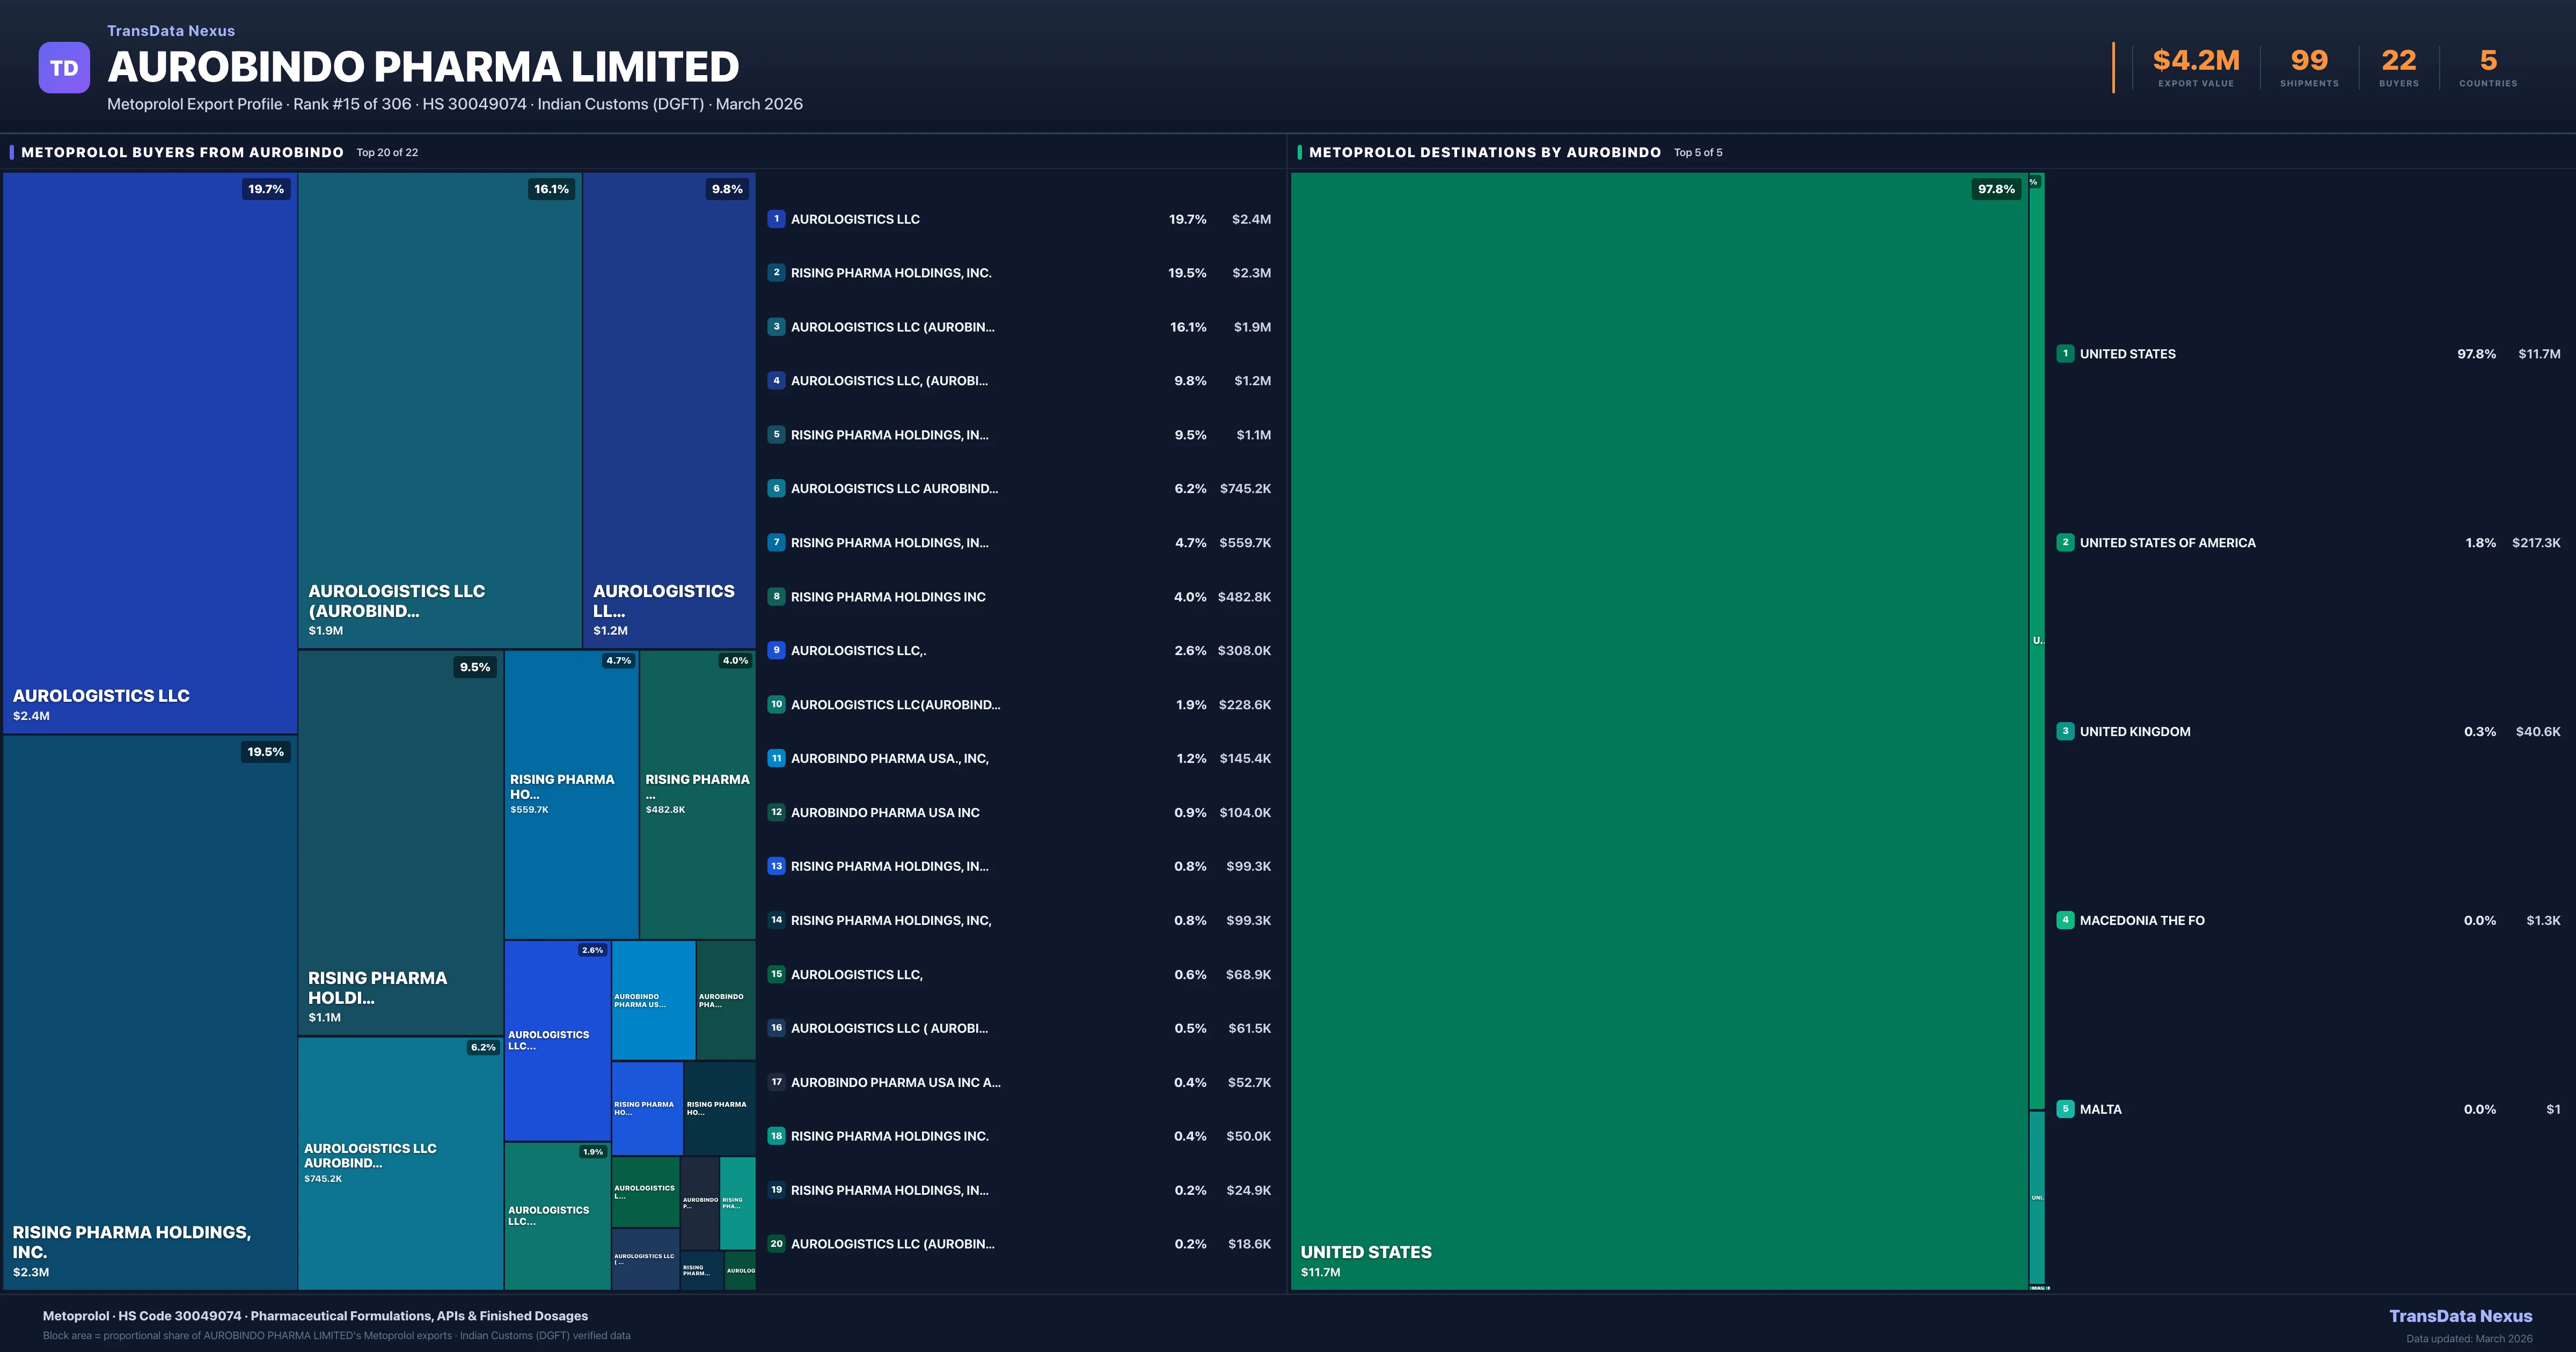Click rank 1 badge beside United States
This screenshot has height=1352, width=2576.
click(2065, 354)
